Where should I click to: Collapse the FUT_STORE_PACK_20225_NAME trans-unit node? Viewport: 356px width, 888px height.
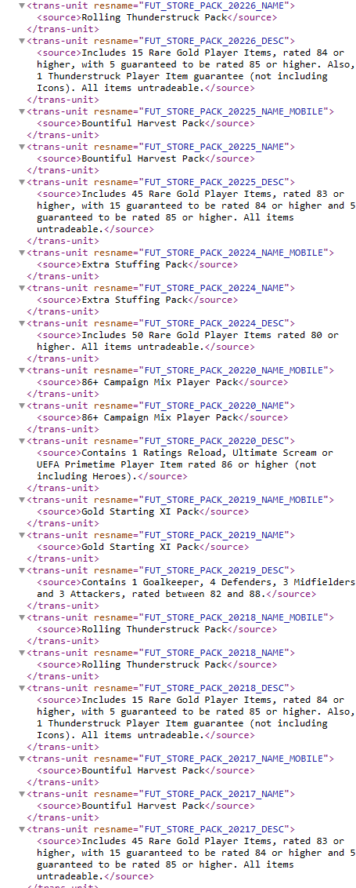click(22, 147)
